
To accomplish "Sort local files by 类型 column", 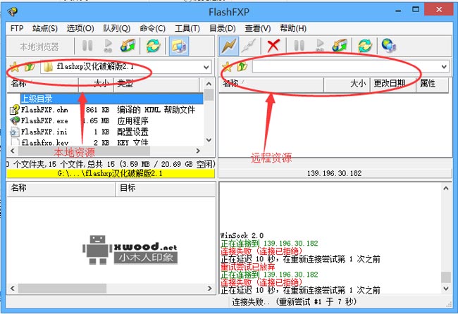I will [156, 84].
